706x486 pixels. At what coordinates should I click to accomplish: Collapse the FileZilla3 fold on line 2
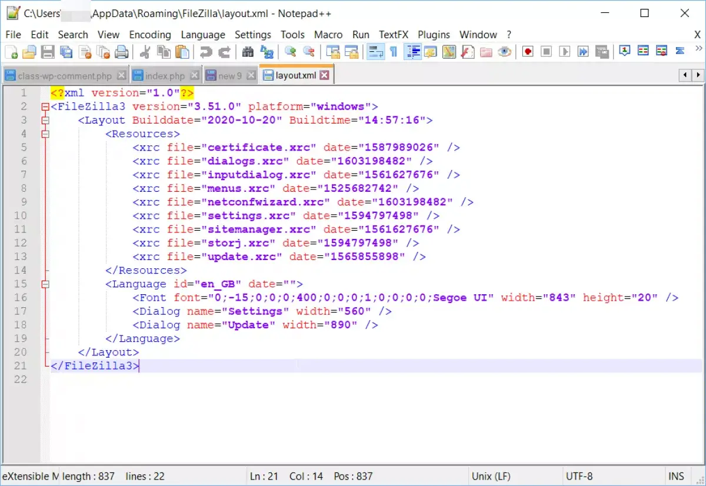(x=45, y=106)
